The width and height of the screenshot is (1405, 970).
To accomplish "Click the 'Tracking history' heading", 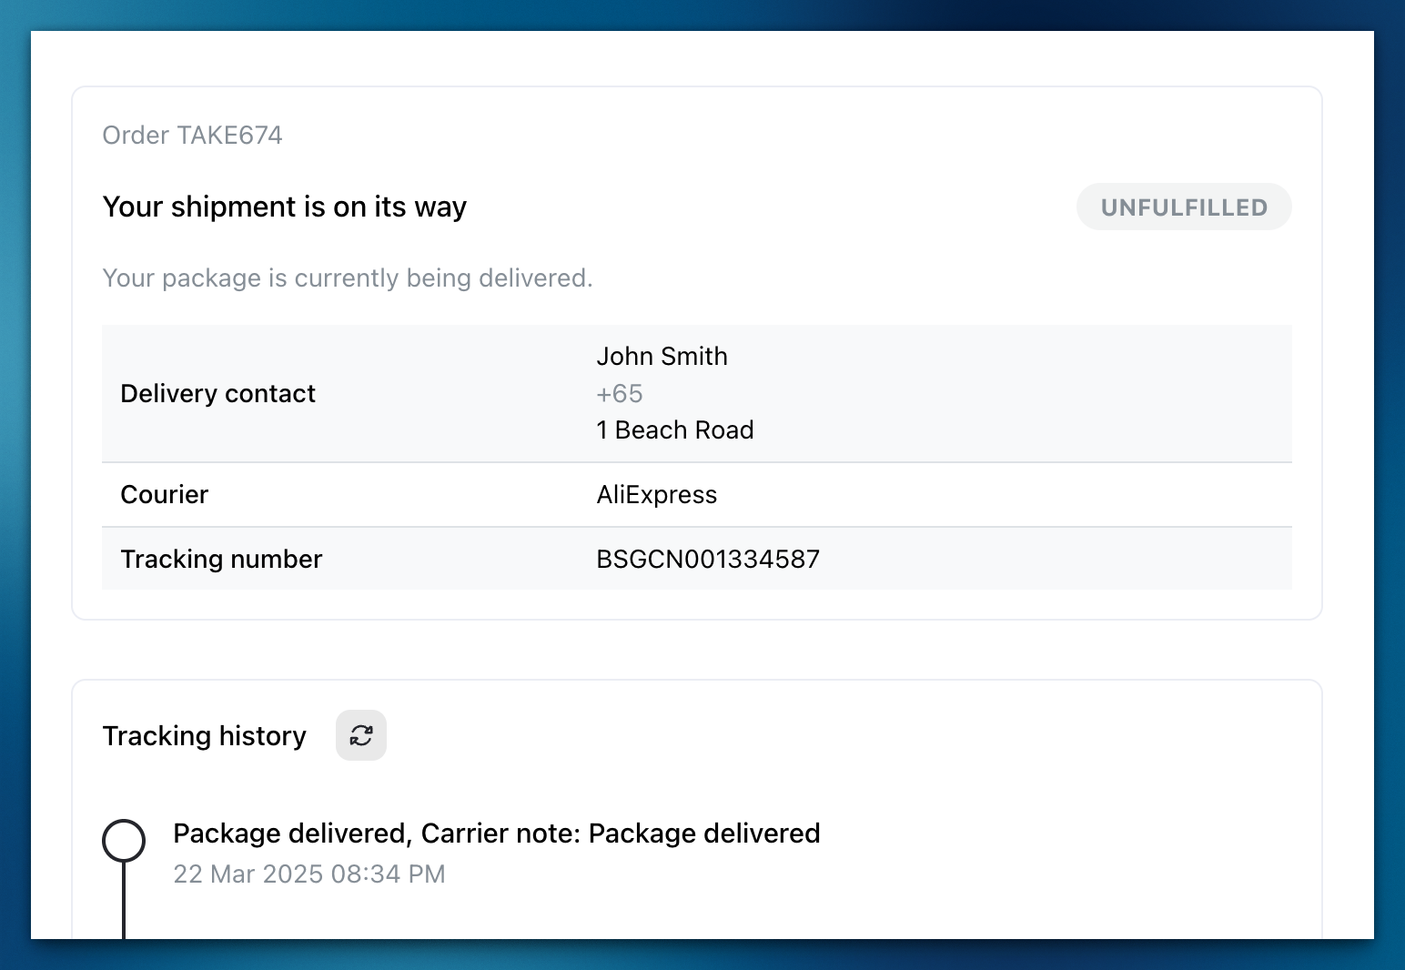I will pyautogui.click(x=204, y=736).
